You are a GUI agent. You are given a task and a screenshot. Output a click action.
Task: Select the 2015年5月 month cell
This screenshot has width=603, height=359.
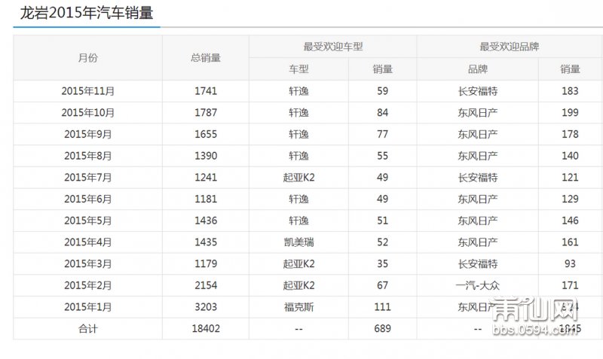click(x=87, y=221)
